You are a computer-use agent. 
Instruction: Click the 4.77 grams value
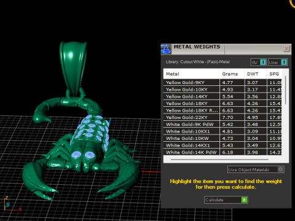point(227,83)
